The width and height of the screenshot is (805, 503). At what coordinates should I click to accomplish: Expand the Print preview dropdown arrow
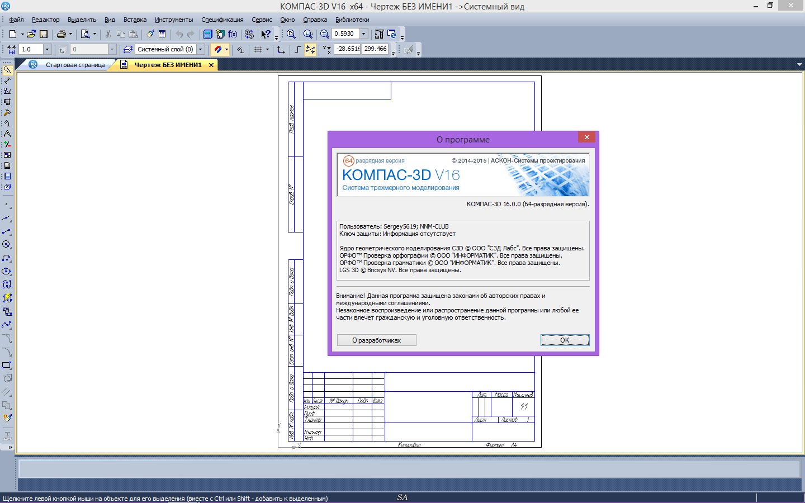click(94, 34)
